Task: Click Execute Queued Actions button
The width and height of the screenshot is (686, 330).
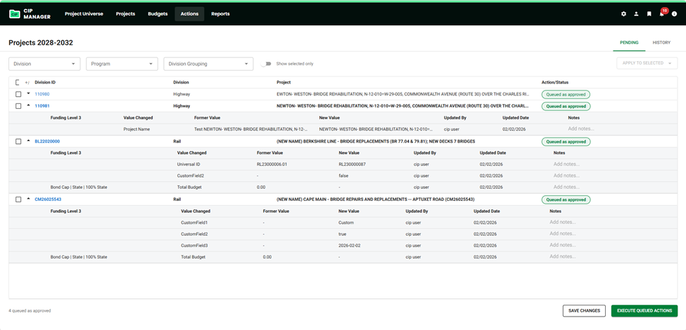Action: pos(644,310)
